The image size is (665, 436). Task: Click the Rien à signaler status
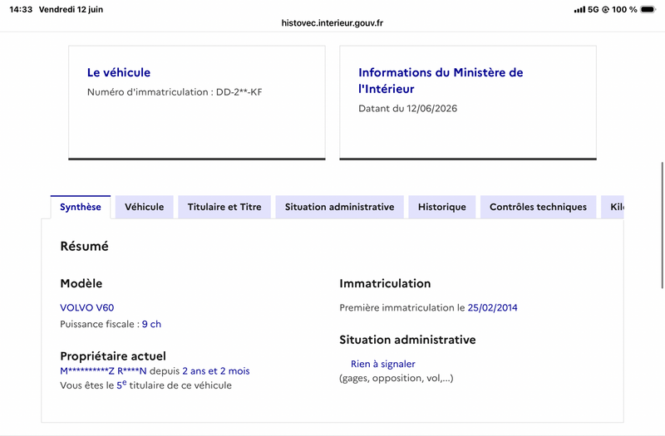click(x=383, y=364)
